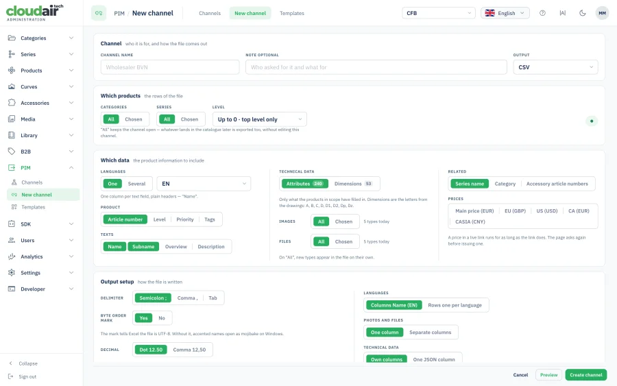This screenshot has height=386, width=617.
Task: Click PIM breadcrumb link
Action: click(119, 14)
